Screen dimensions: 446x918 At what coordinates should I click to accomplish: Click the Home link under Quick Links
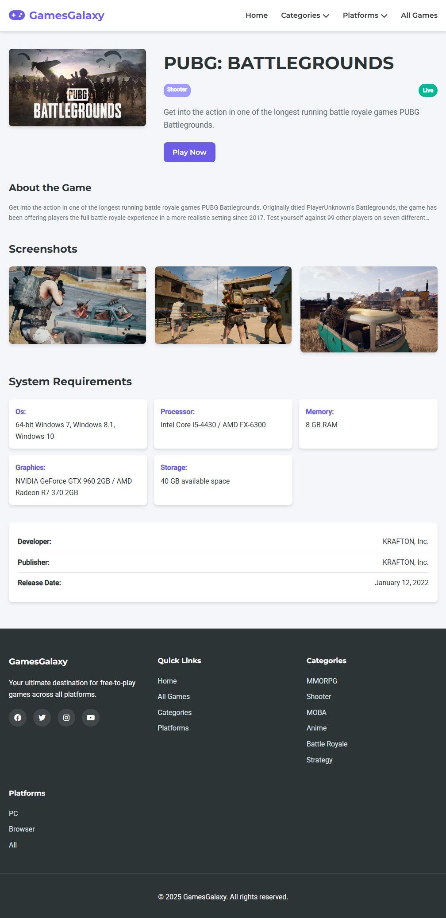(x=167, y=681)
